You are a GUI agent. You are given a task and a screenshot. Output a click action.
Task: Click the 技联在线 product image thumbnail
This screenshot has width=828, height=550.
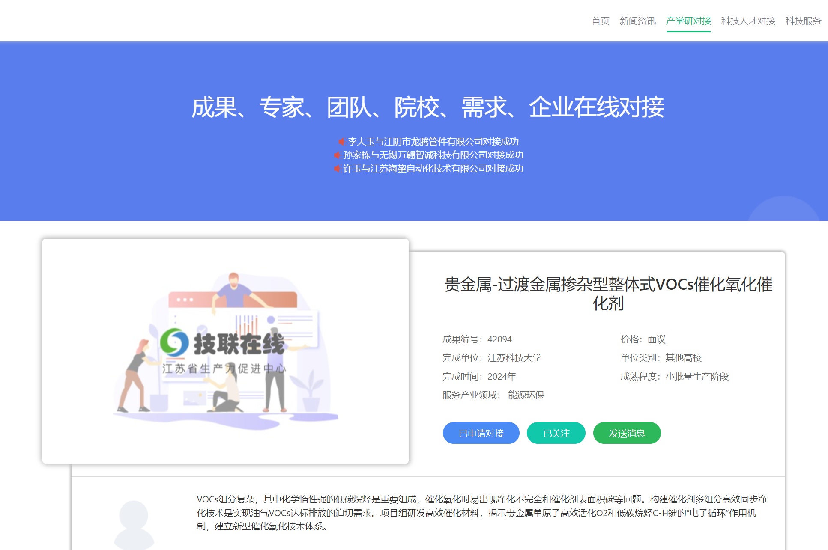pos(225,351)
